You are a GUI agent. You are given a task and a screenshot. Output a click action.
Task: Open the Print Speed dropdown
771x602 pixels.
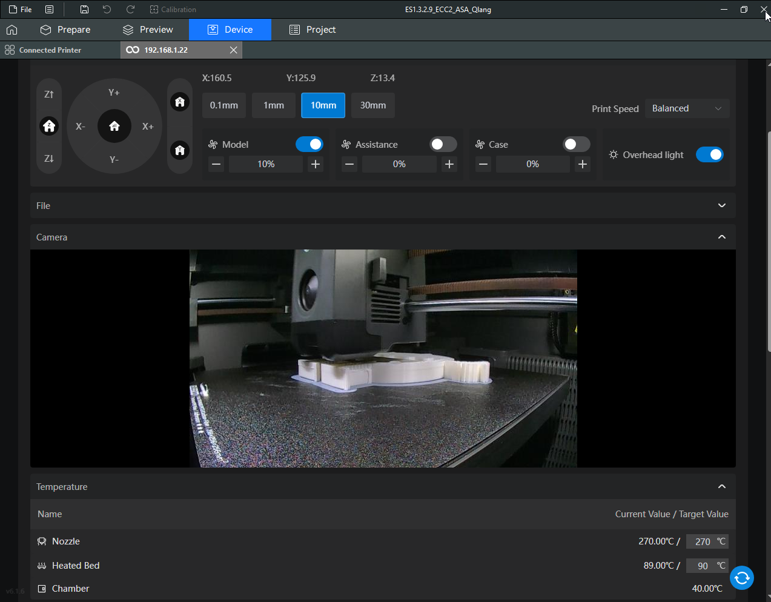tap(687, 108)
